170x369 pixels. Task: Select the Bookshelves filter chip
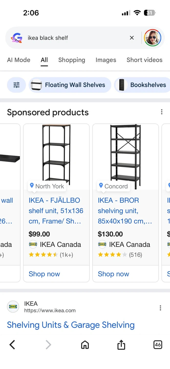coord(143,85)
